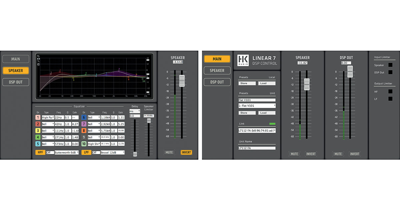Screen dimensions: 400x210
Task: Mute the DSP OUT channel
Action: tap(338, 154)
